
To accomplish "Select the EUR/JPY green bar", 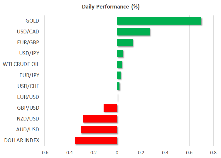I will [119, 75].
